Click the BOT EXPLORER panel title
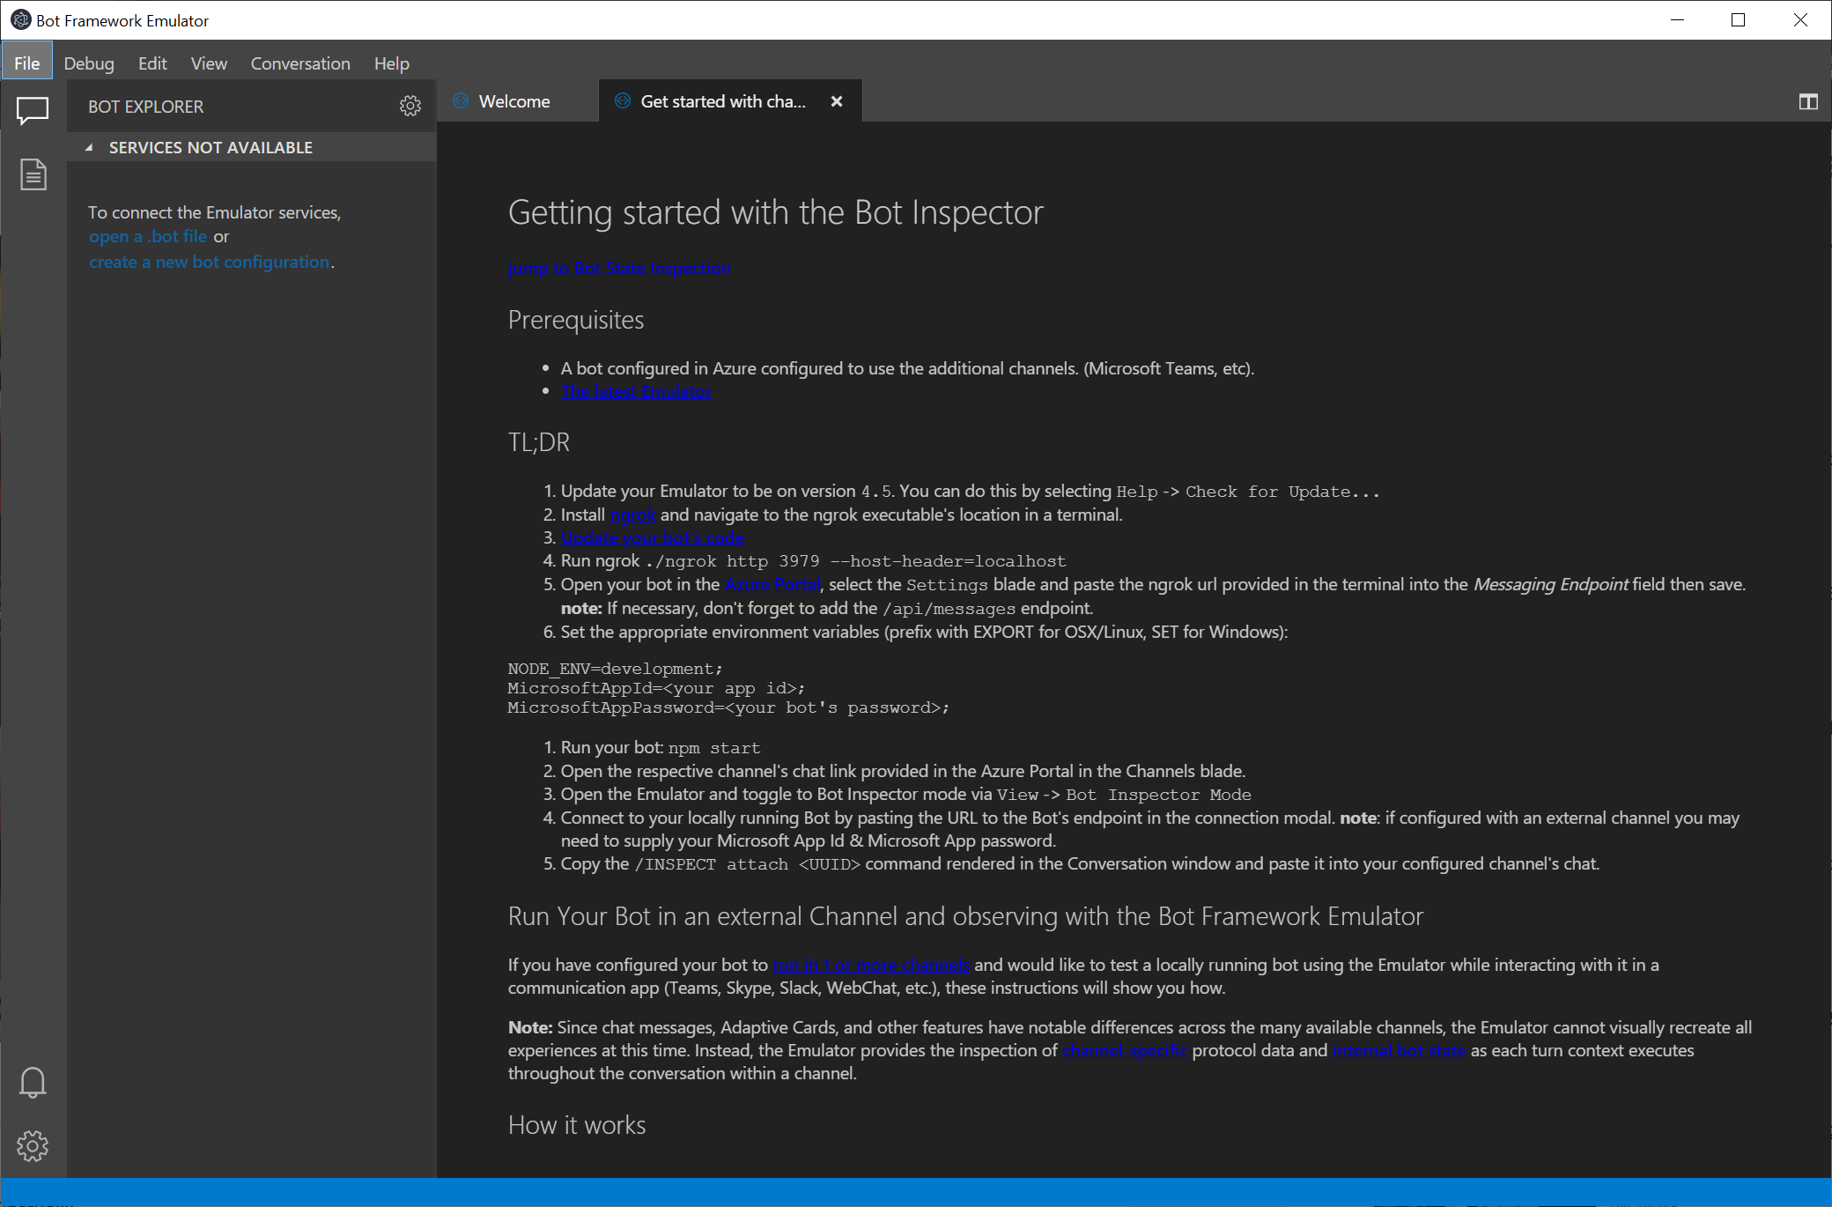The image size is (1832, 1207). (x=146, y=107)
